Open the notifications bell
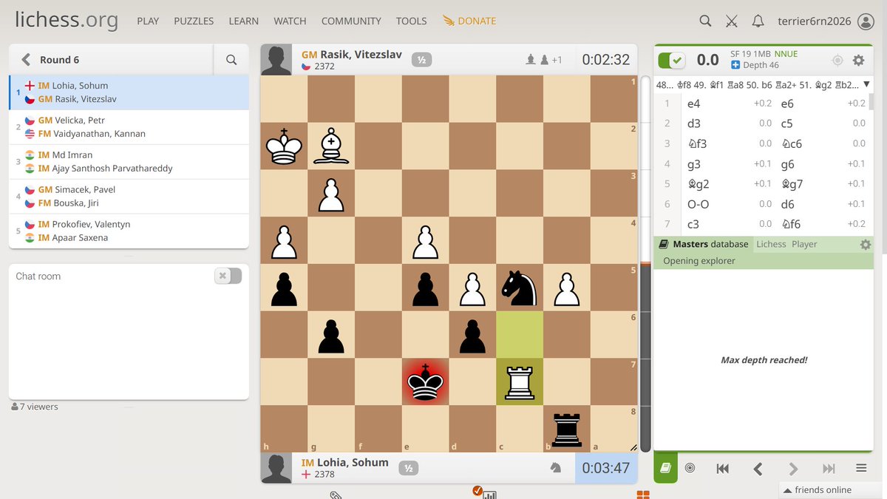Viewport: 887px width, 499px height. click(x=758, y=21)
